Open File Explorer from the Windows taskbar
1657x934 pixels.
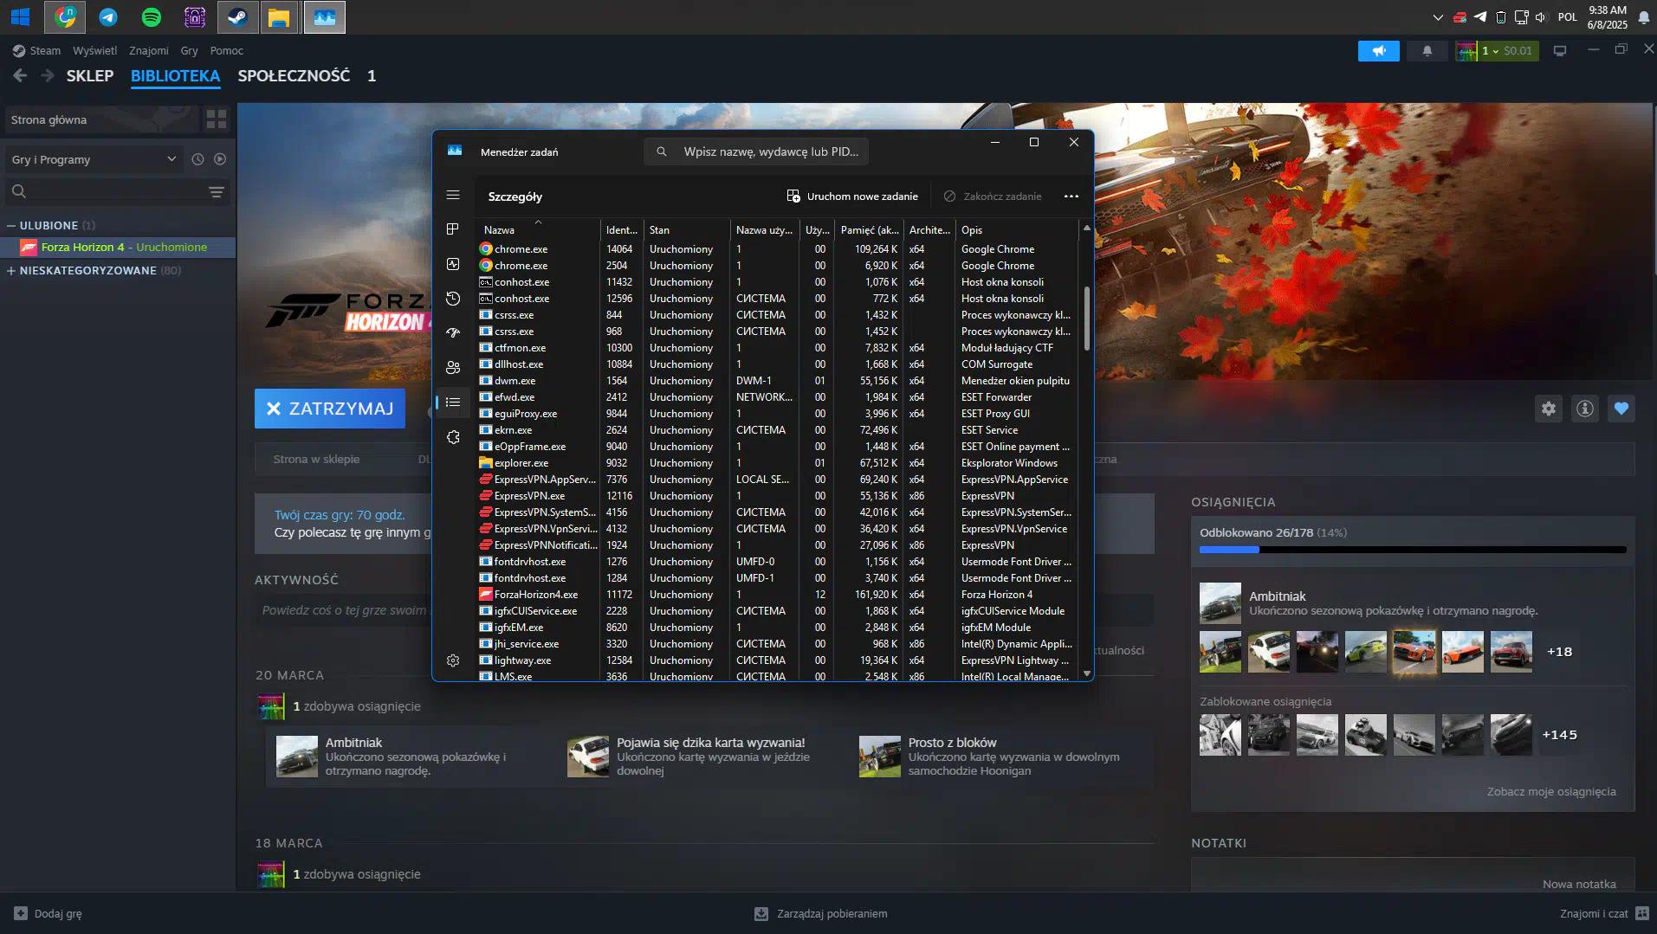[279, 17]
